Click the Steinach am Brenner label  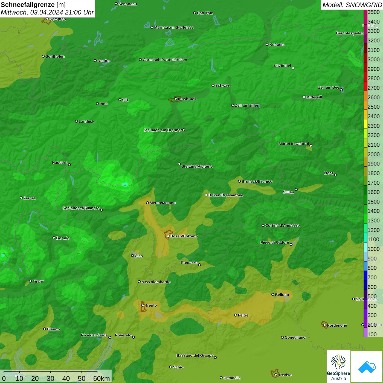163,130
